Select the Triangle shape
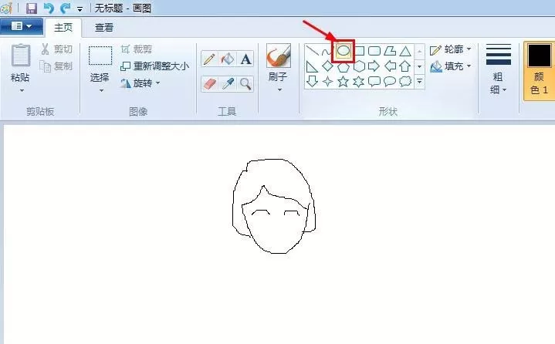Screen dimensions: 555x344 click(x=405, y=51)
